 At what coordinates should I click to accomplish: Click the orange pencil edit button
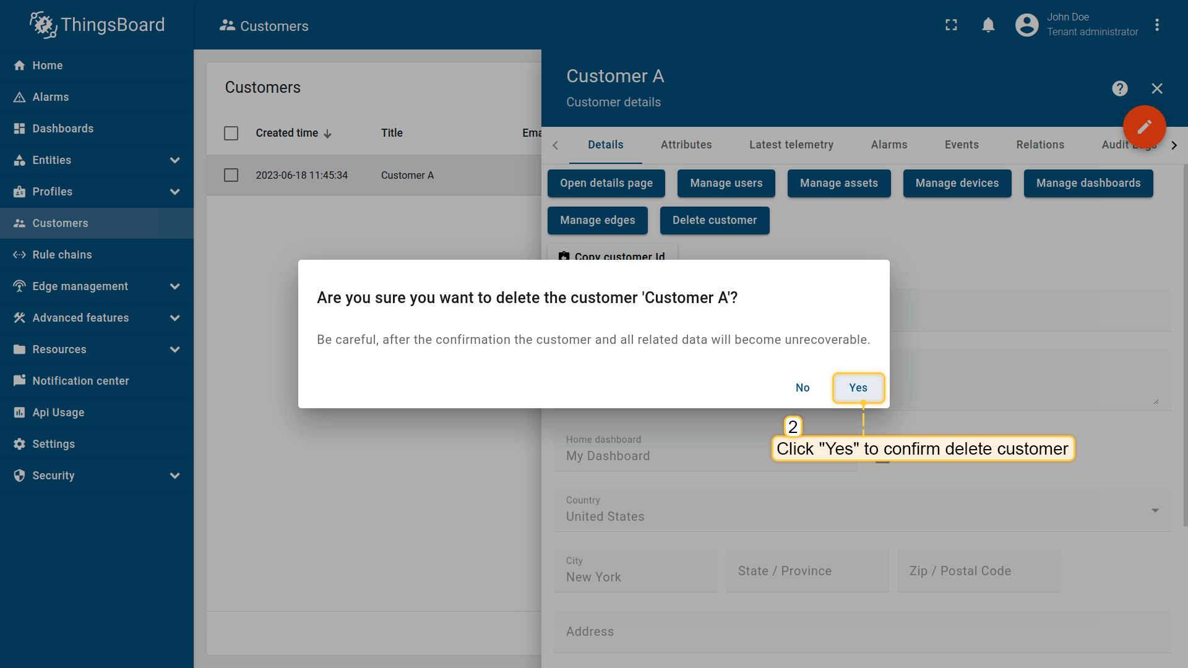coord(1144,127)
